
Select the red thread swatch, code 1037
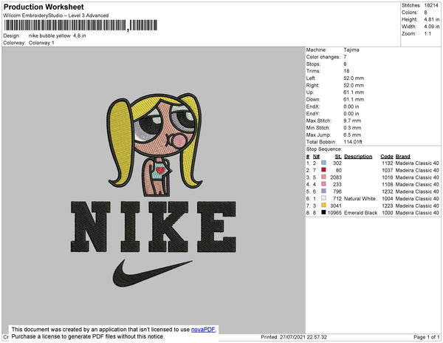click(323, 170)
